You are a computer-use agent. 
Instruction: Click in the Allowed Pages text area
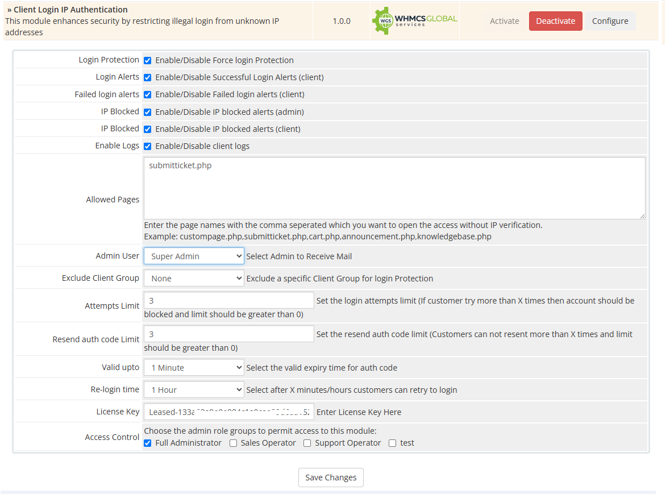coord(394,188)
